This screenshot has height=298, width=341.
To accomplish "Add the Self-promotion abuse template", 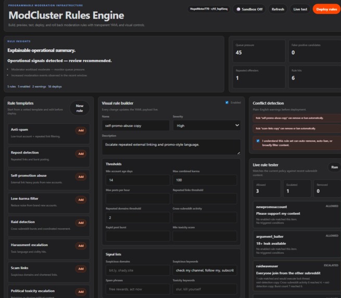I will [x=81, y=177].
